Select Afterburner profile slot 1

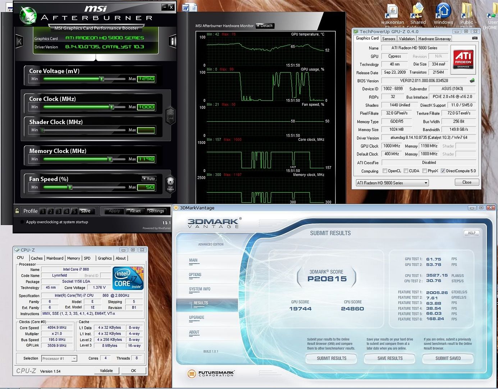[43, 211]
